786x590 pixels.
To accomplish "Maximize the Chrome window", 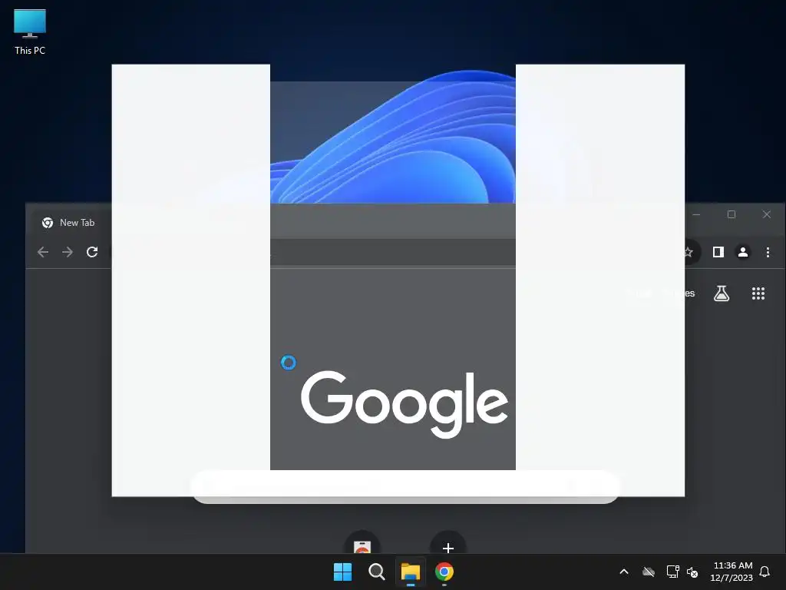I will click(732, 215).
